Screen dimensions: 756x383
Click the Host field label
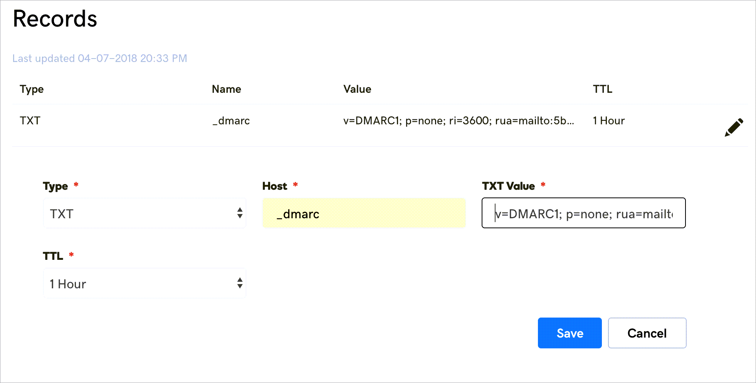(275, 186)
